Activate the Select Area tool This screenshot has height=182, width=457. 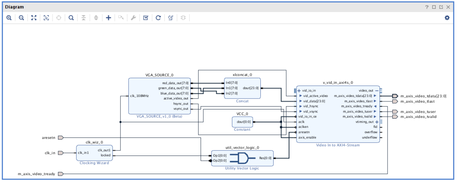pyautogui.click(x=46, y=18)
